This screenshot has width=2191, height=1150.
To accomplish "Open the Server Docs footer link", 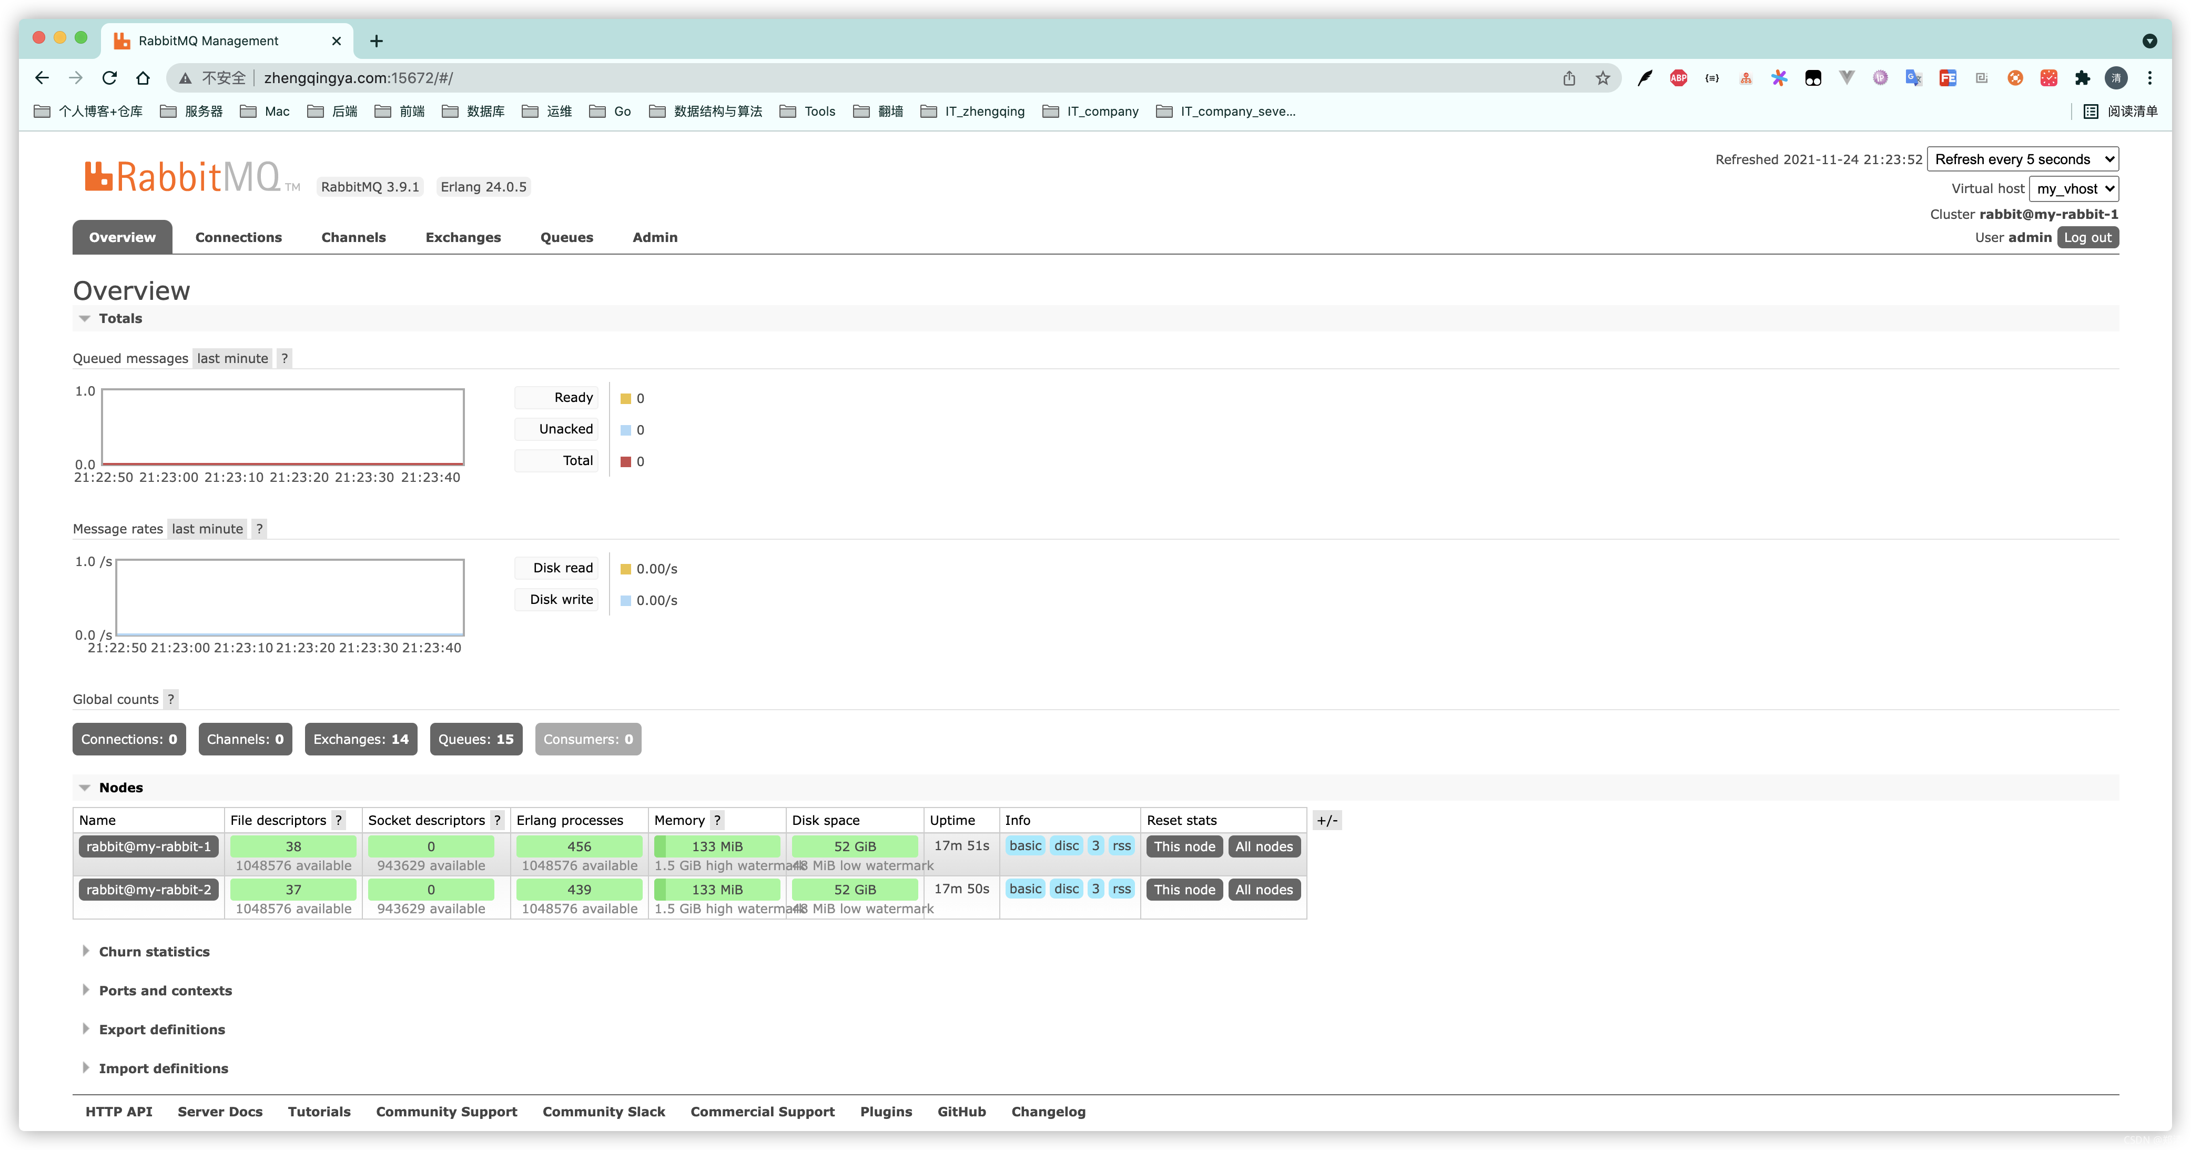I will (x=220, y=1113).
